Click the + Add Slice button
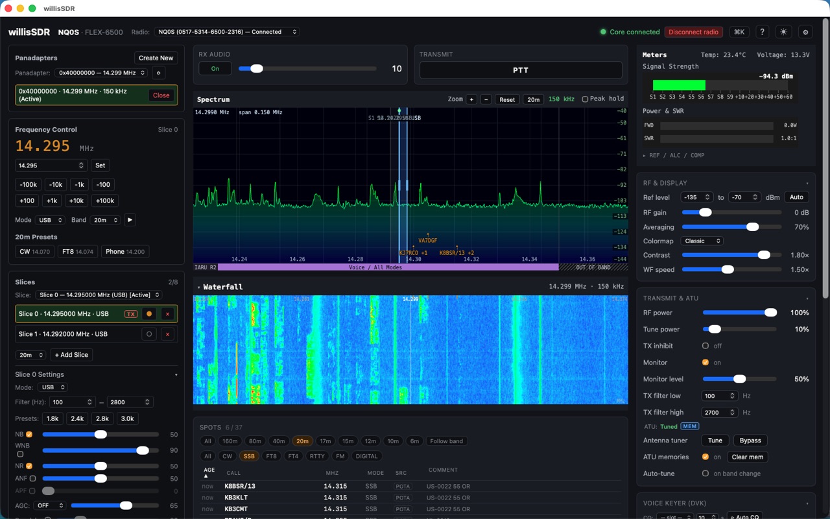 (x=71, y=355)
